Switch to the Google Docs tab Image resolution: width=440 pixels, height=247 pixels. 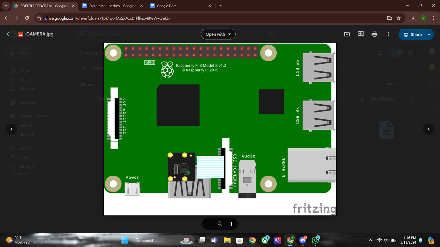point(180,6)
